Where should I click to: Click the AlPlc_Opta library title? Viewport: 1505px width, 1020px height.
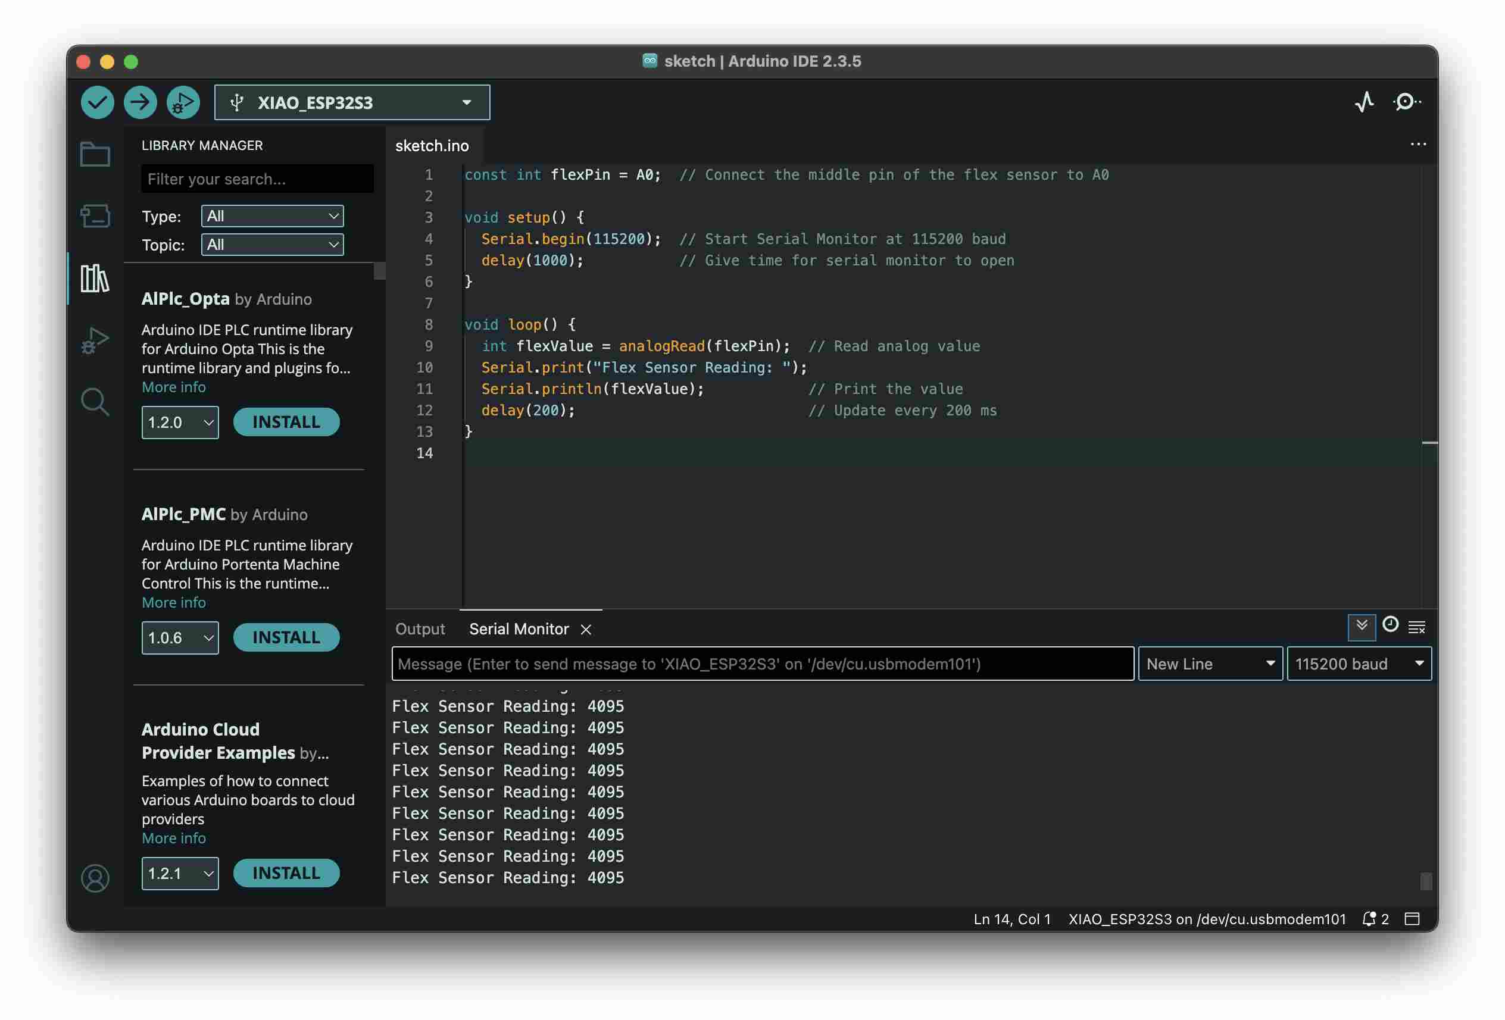(185, 299)
